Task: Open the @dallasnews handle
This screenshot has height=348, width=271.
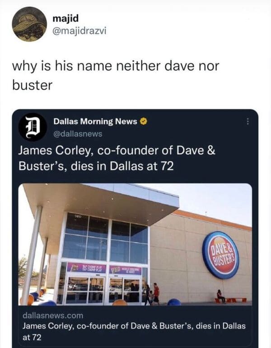Action: pyautogui.click(x=78, y=134)
